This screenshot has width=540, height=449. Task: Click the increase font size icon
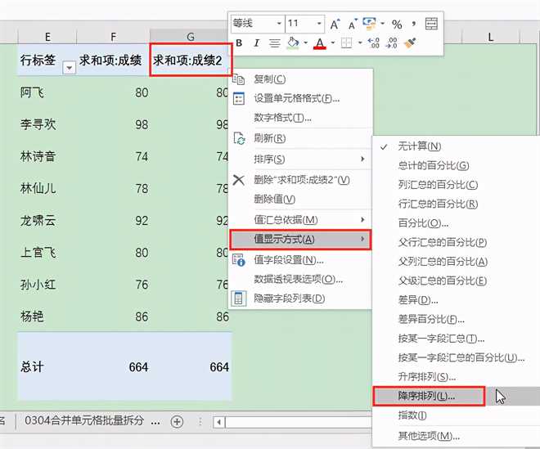pos(335,24)
